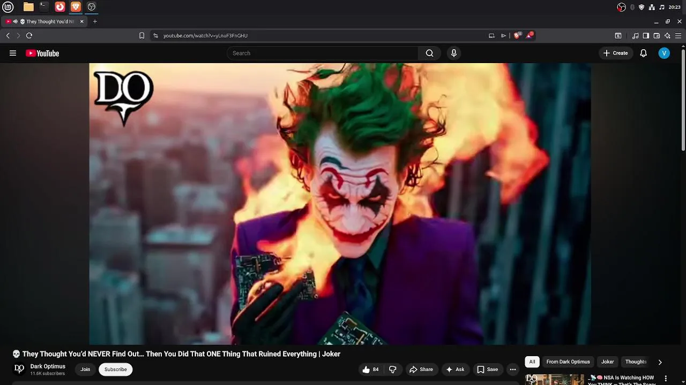
Task: Like the video with thumbs up
Action: click(x=371, y=369)
